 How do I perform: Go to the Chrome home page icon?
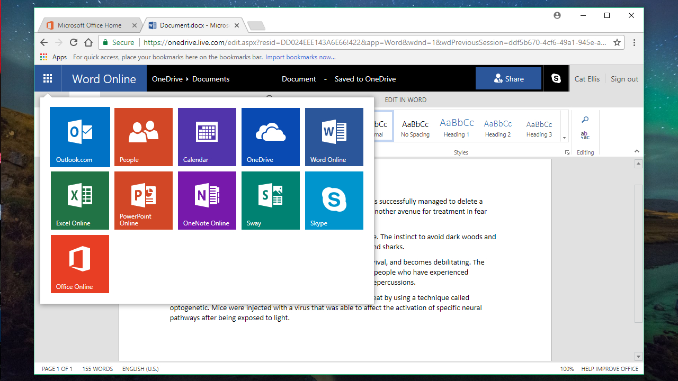click(x=88, y=42)
